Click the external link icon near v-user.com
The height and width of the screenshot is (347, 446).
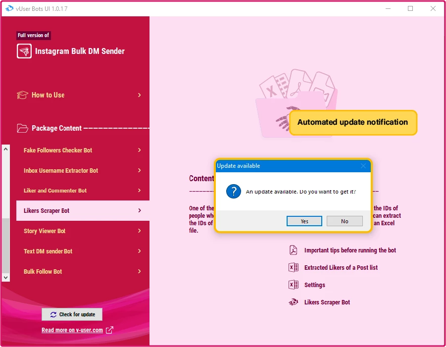109,330
